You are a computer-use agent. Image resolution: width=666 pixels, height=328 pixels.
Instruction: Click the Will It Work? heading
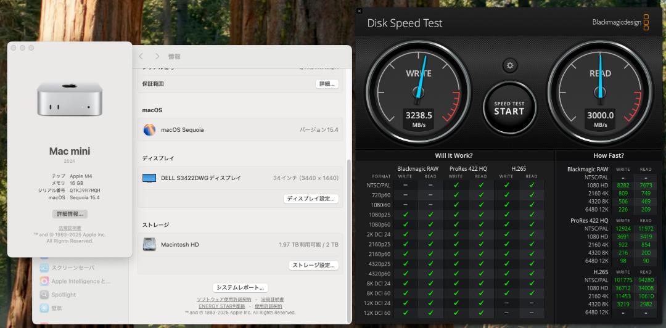click(454, 155)
